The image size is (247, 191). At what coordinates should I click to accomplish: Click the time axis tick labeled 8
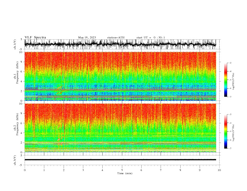point(180,170)
